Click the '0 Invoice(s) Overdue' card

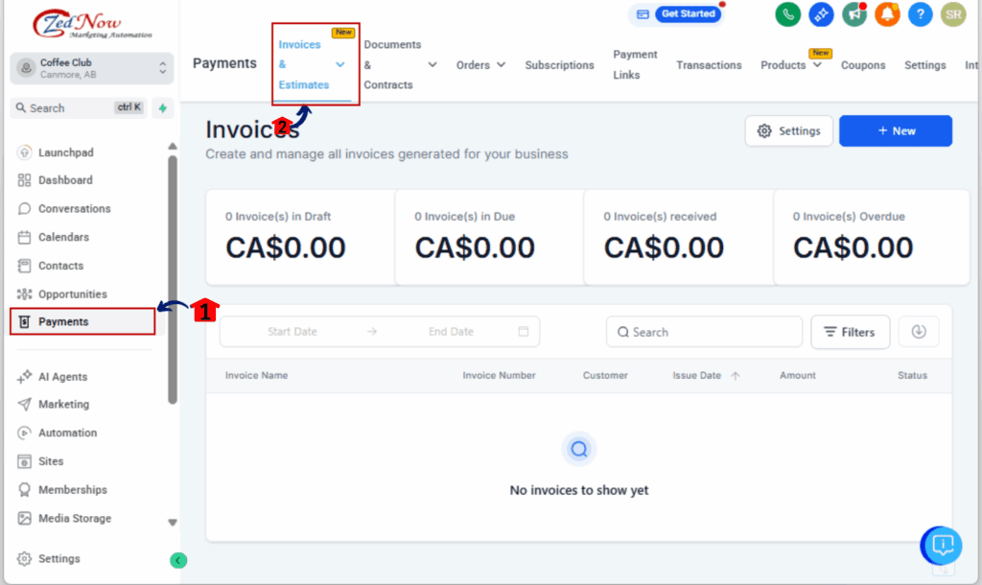pos(872,238)
